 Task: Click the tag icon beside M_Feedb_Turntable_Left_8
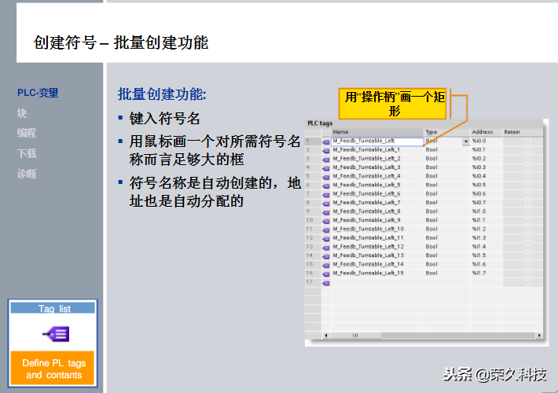[326, 212]
